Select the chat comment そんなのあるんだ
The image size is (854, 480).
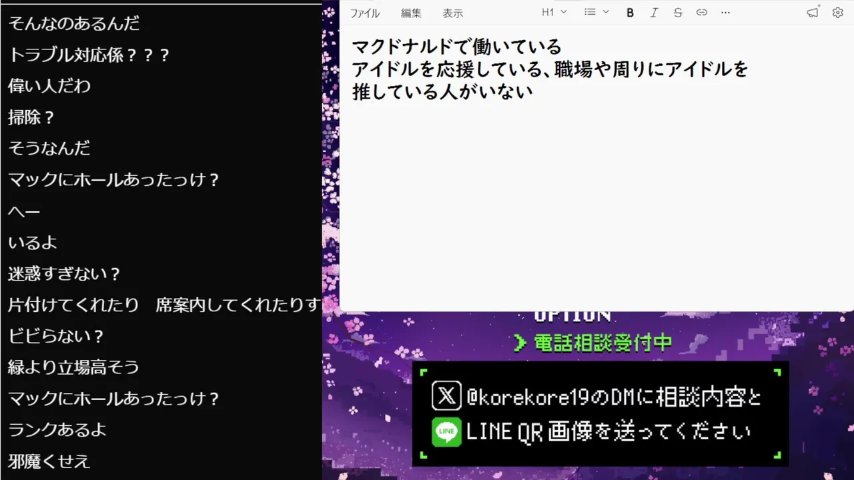[74, 23]
